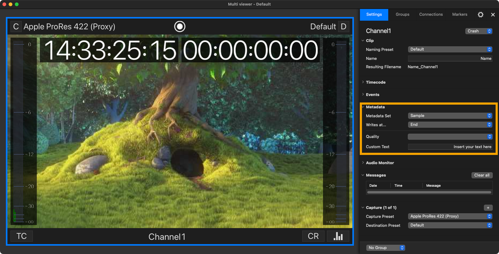Expand the Timecode section
The image size is (499, 254).
coord(363,82)
